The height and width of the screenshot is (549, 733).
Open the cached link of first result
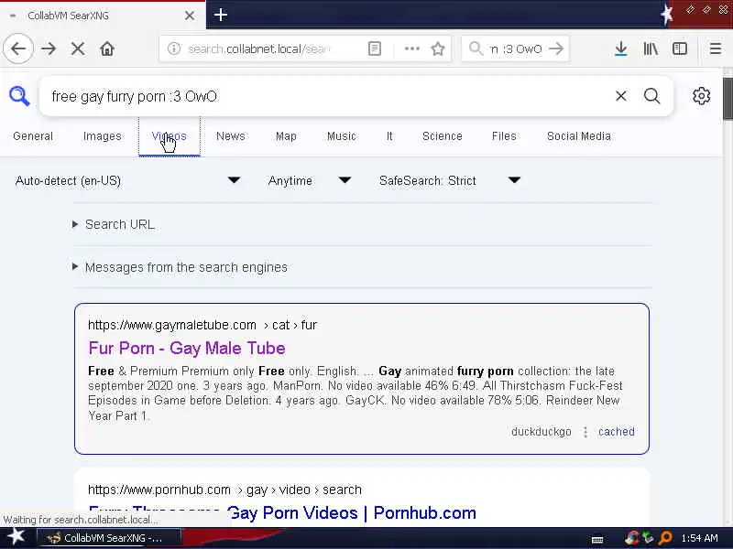coord(616,432)
